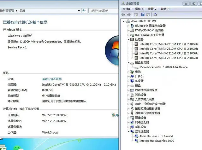The width and height of the screenshot is (202, 150).
Task: Click the Scan for hardware changes toolbar icon
Action: tap(155, 14)
